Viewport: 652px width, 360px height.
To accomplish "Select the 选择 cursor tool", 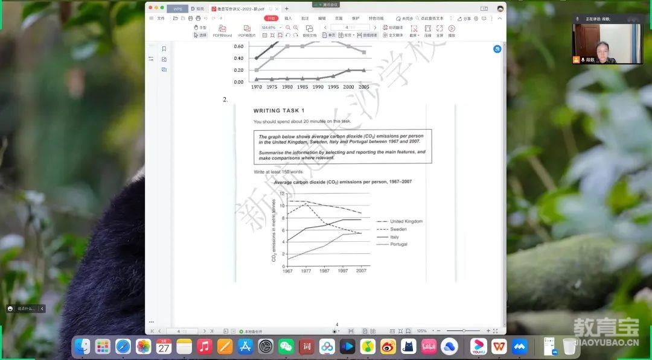I will point(200,35).
